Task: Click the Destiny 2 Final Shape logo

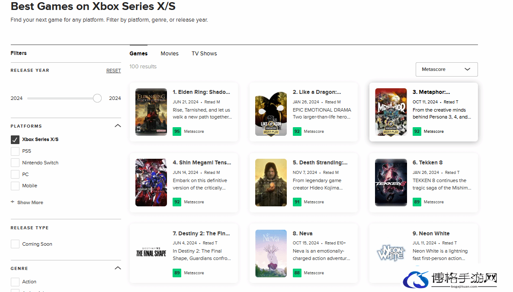Action: coord(151,252)
